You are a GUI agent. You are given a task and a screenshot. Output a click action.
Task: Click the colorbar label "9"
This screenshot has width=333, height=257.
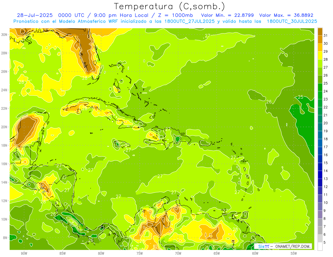325,211
